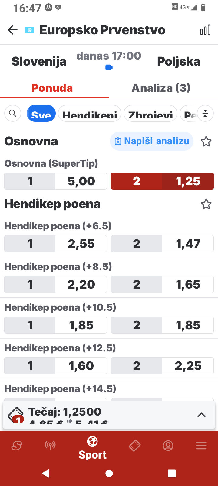The width and height of the screenshot is (218, 486).
Task: Open the bet slip ticket icon
Action: pyautogui.click(x=16, y=415)
